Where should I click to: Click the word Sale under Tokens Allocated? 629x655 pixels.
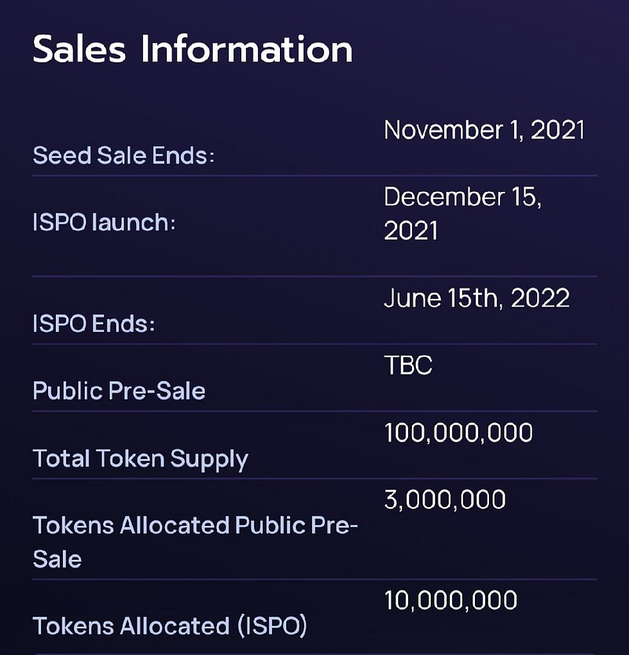tap(57, 559)
